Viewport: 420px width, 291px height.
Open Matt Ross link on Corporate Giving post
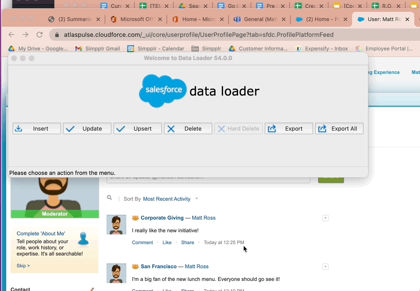coord(203,218)
